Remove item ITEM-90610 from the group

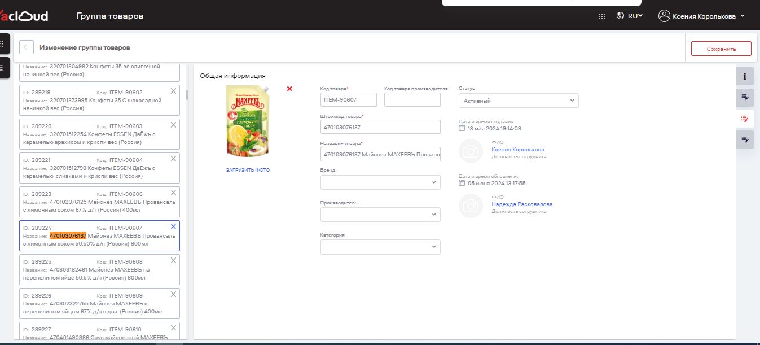173,328
